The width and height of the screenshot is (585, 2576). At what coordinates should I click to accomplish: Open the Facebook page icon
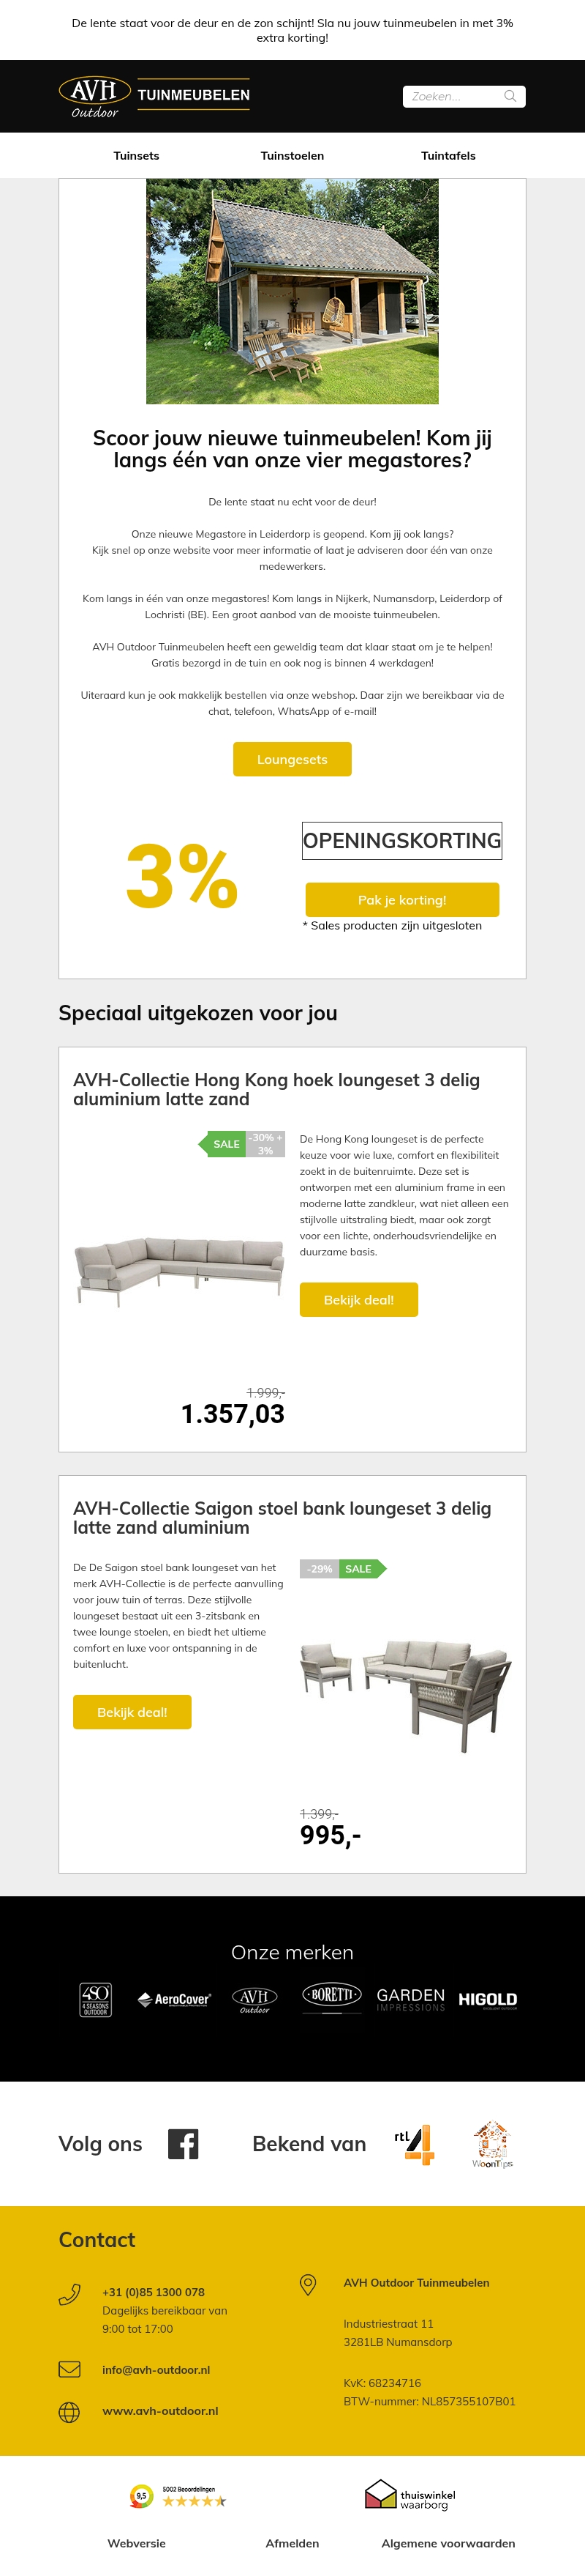pyautogui.click(x=183, y=2144)
